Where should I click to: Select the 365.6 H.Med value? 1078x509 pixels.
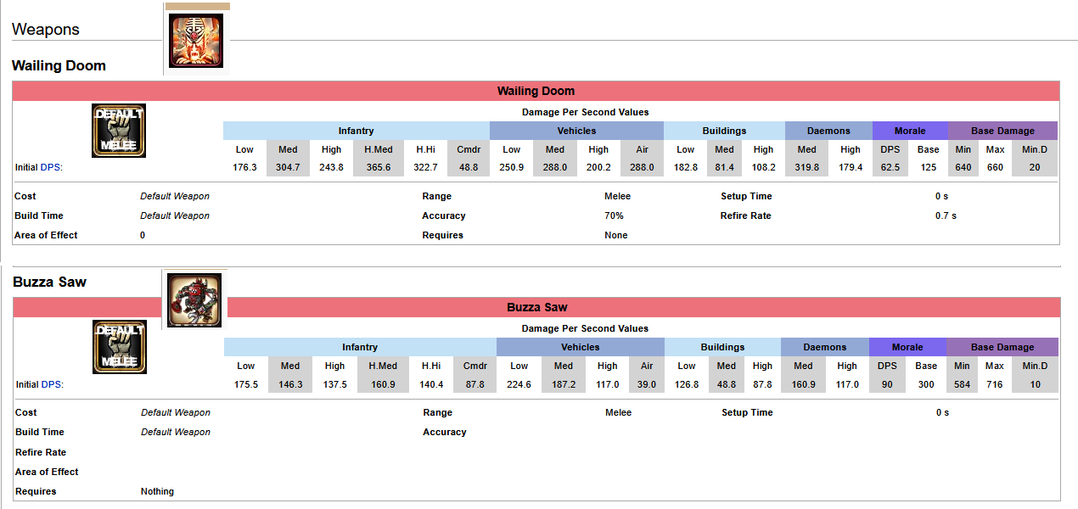(x=378, y=167)
